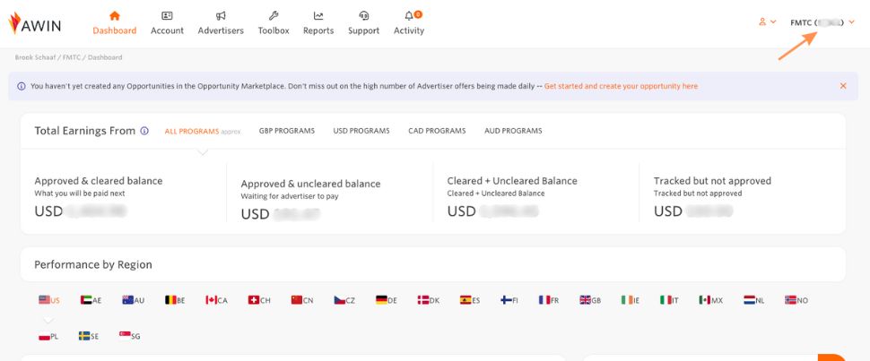This screenshot has width=870, height=361.
Task: Click 'Get started and create your opportunity' link
Action: (x=621, y=86)
